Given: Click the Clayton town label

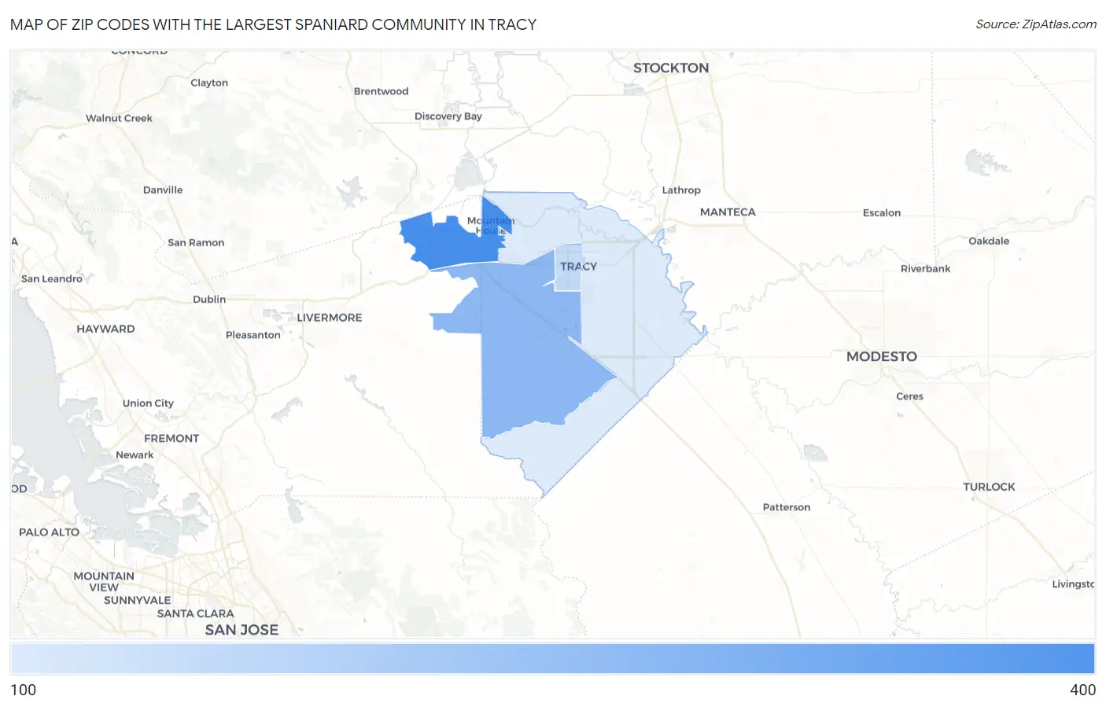Looking at the screenshot, I should coord(209,83).
